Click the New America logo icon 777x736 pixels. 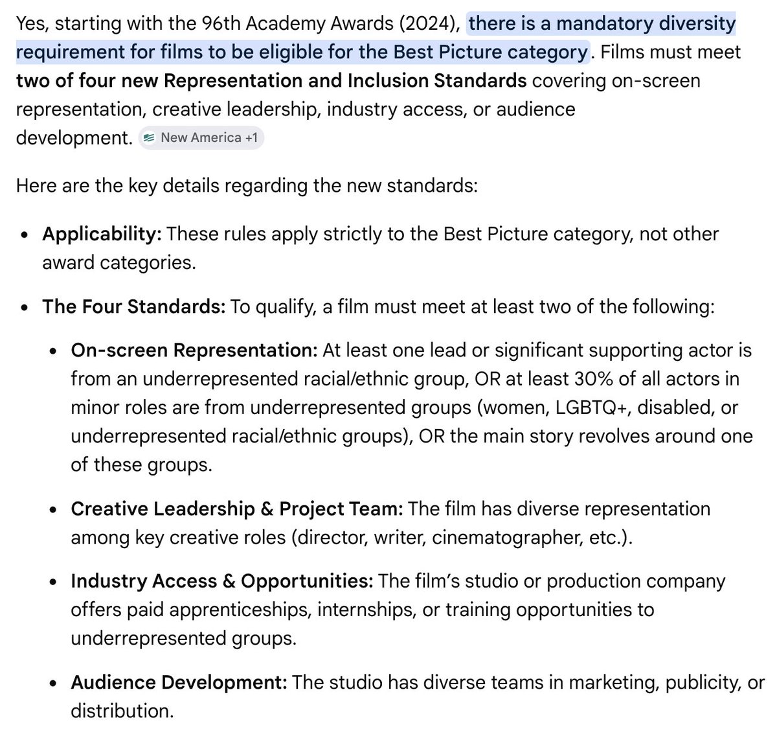[x=150, y=137]
